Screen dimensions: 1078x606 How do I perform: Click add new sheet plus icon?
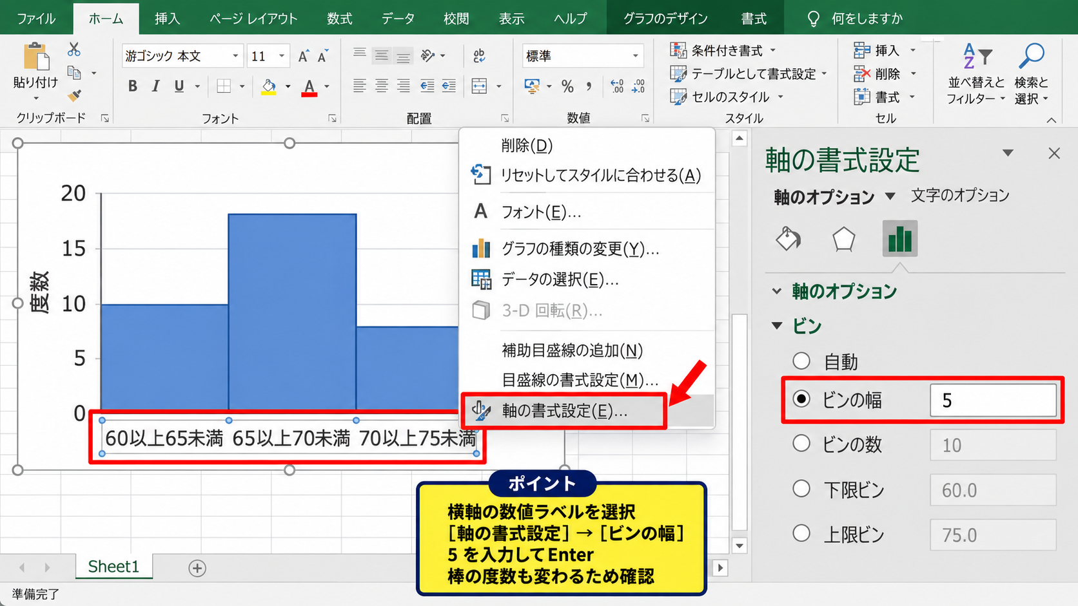(197, 568)
